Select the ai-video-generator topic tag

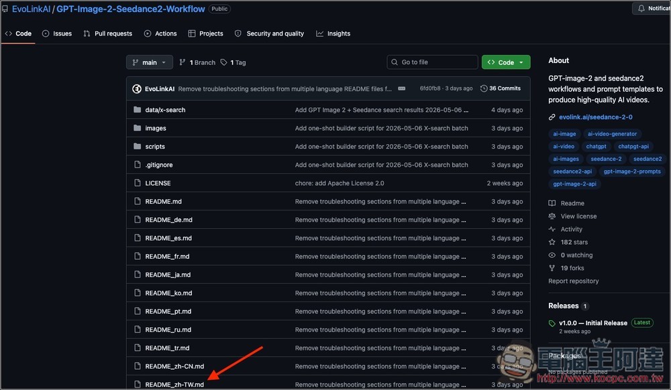[612, 134]
